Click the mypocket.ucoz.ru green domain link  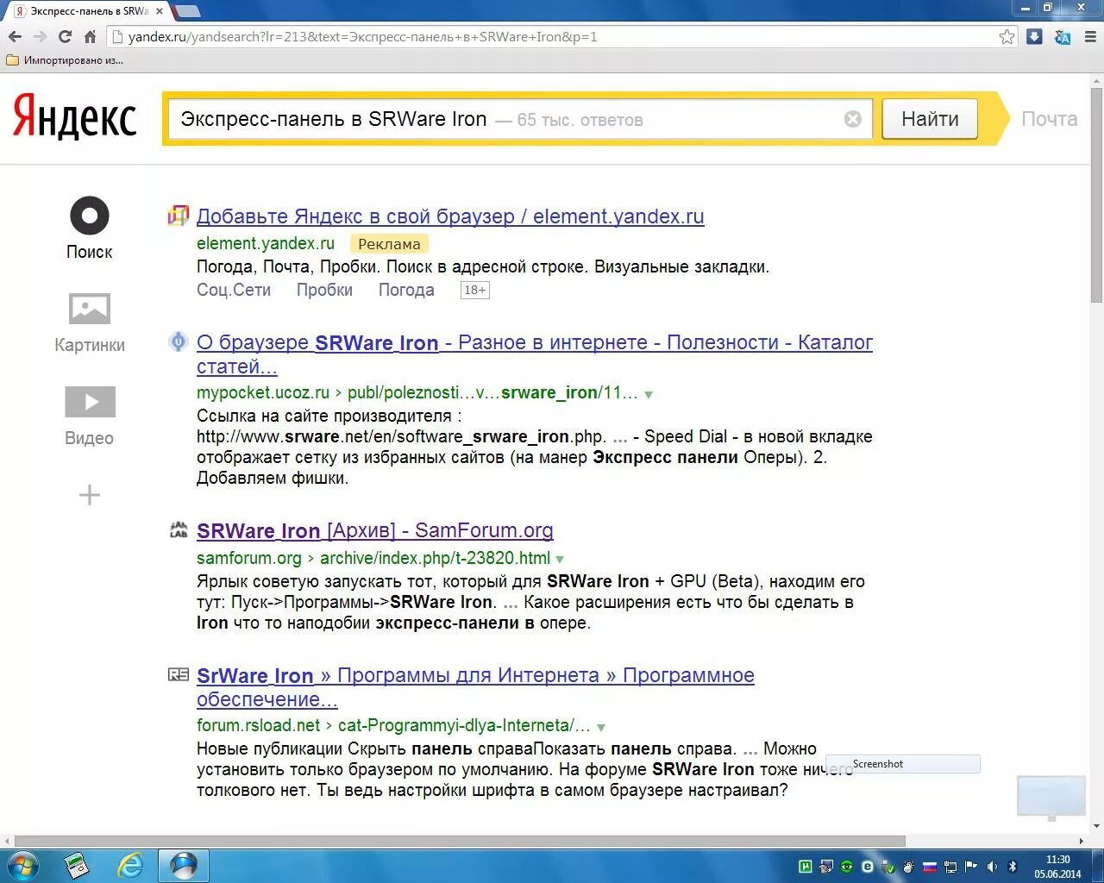(263, 392)
